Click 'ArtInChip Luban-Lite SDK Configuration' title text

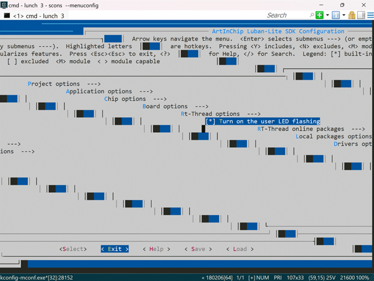point(278,31)
